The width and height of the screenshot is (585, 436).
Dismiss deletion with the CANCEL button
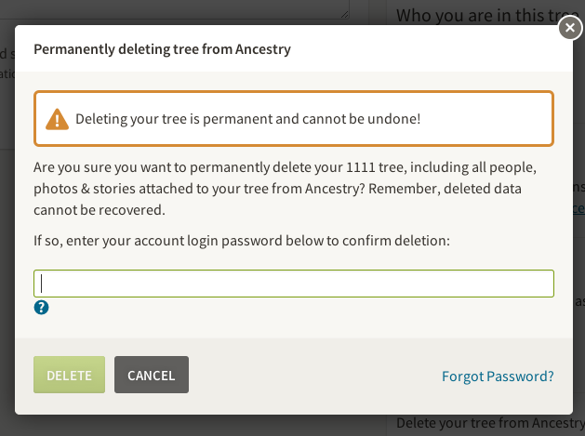coord(152,375)
